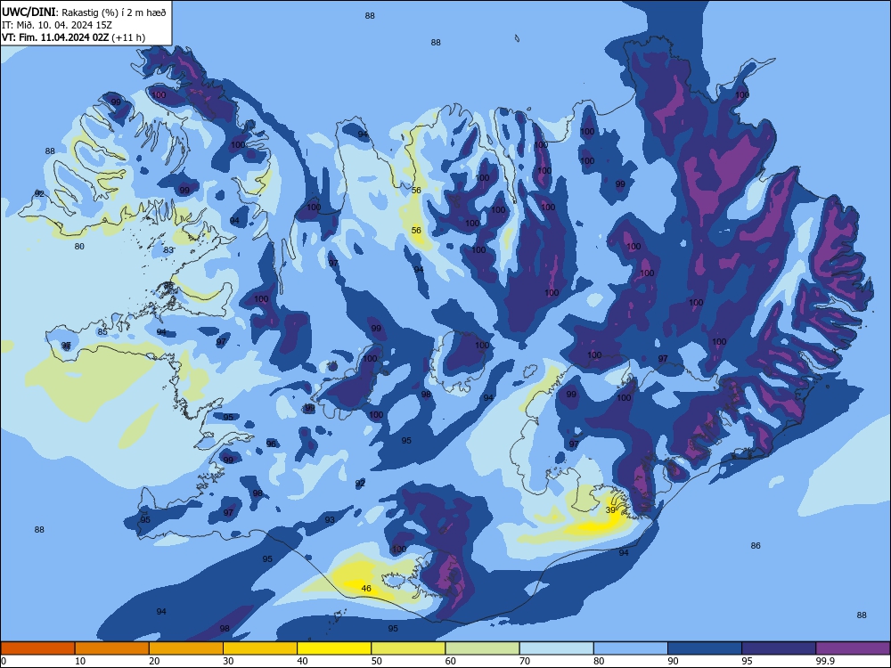
Task: Click the legend scale label '10'
Action: (x=80, y=661)
